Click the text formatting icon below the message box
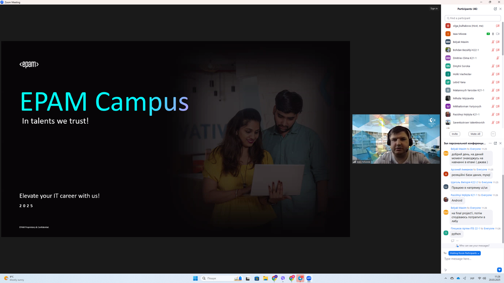Image resolution: width=504 pixels, height=283 pixels. tap(446, 270)
